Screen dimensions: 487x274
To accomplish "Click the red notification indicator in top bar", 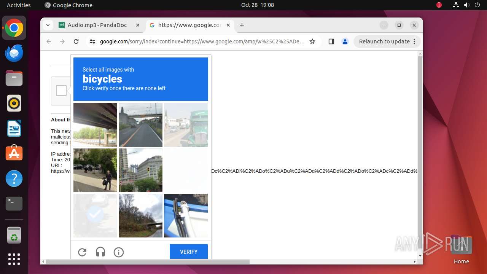I will point(439,5).
